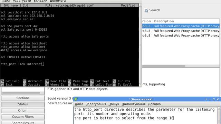Open the Файл menu in text editor
221x124 pixels.
click(79, 104)
